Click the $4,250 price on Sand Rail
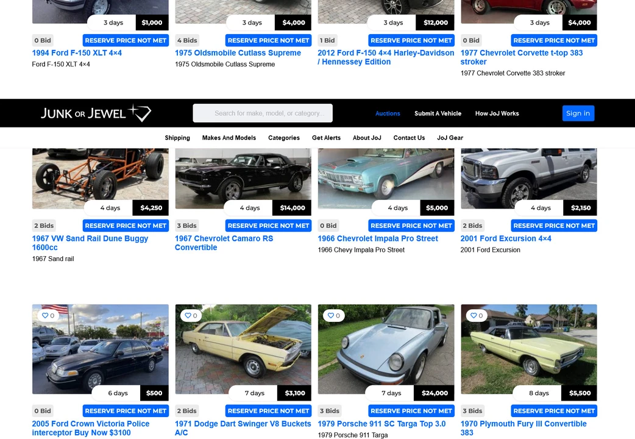 pyautogui.click(x=151, y=208)
